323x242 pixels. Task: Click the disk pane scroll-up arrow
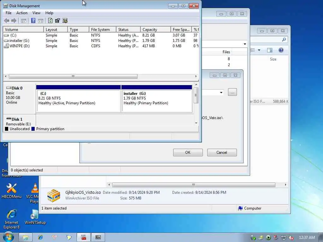coord(196,84)
